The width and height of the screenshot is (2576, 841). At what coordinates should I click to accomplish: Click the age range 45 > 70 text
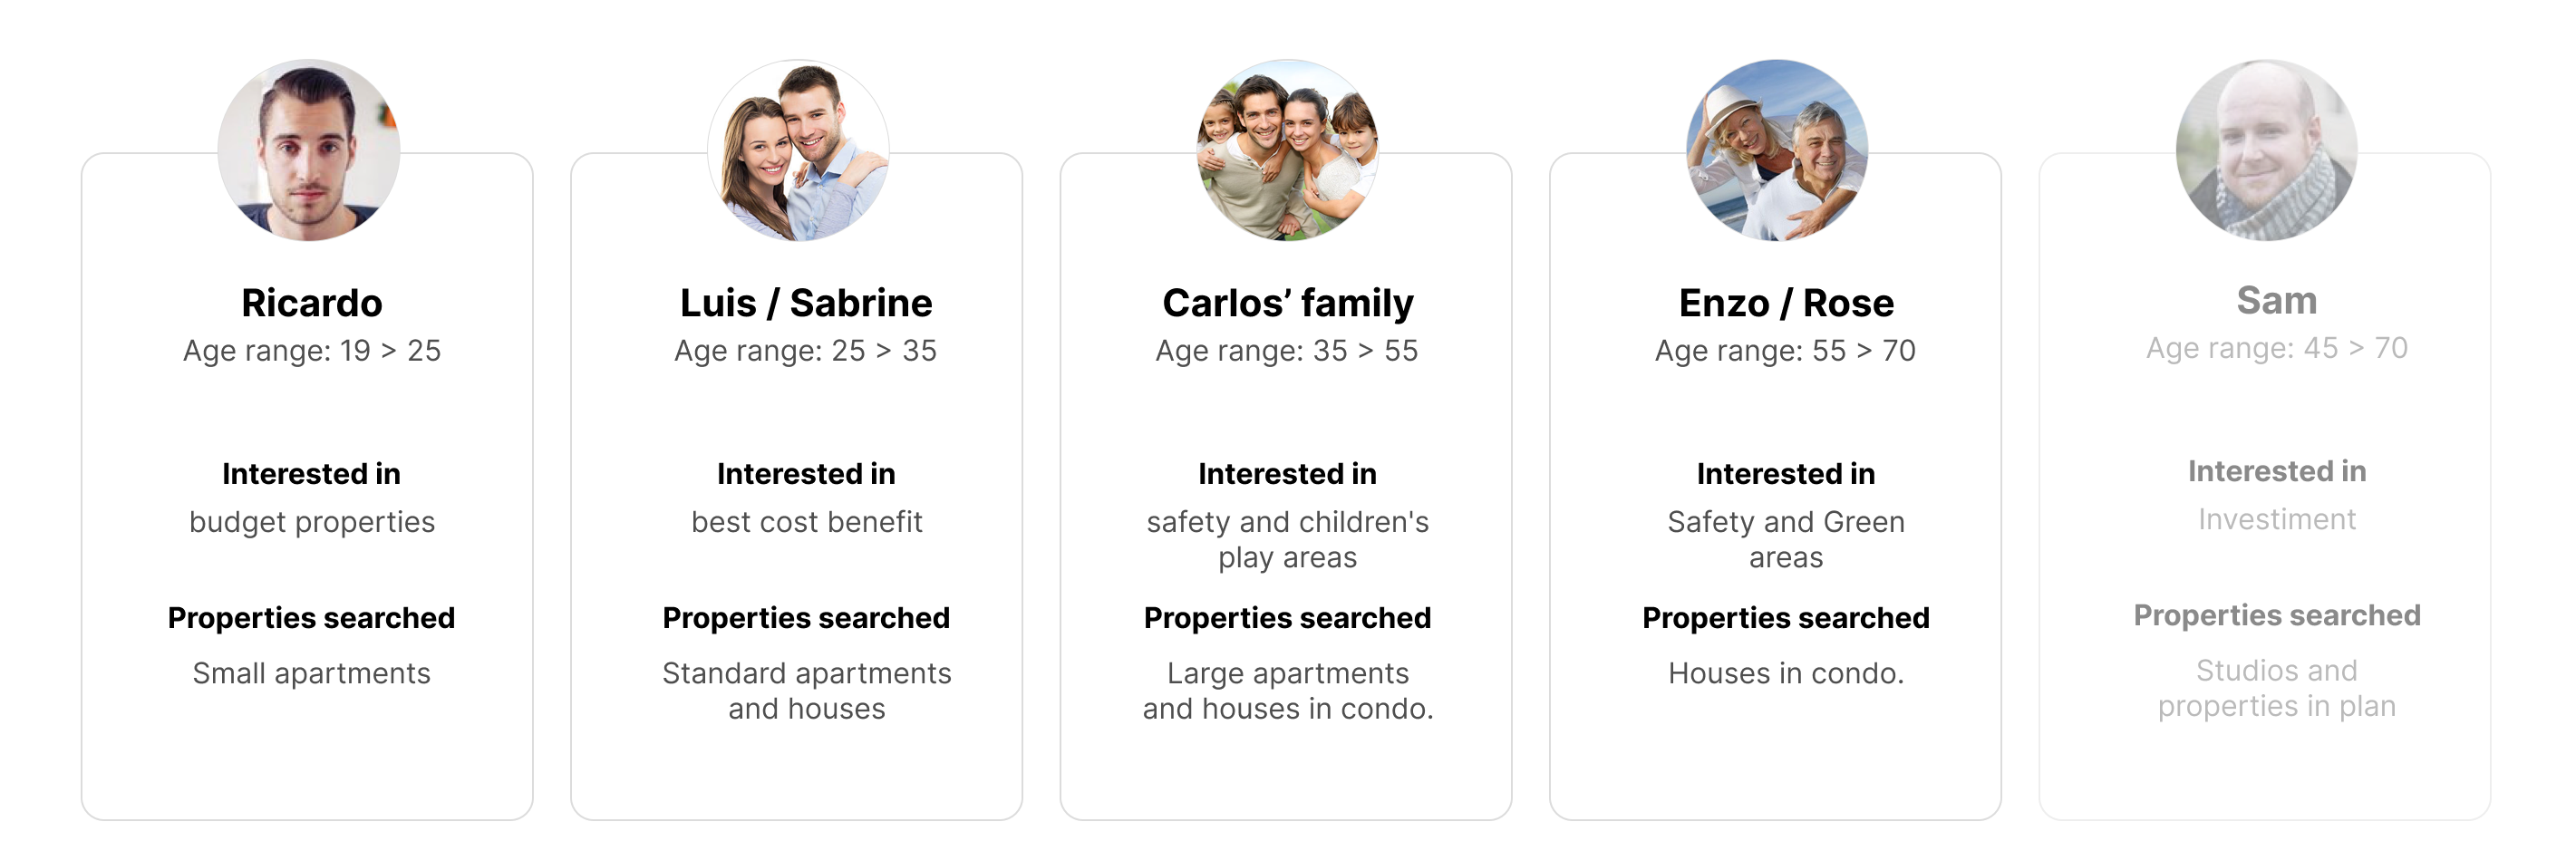(x=2276, y=348)
